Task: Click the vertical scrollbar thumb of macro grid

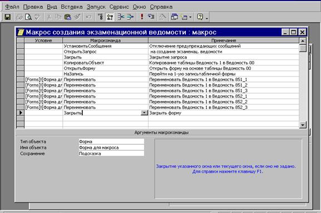Action: point(303,48)
